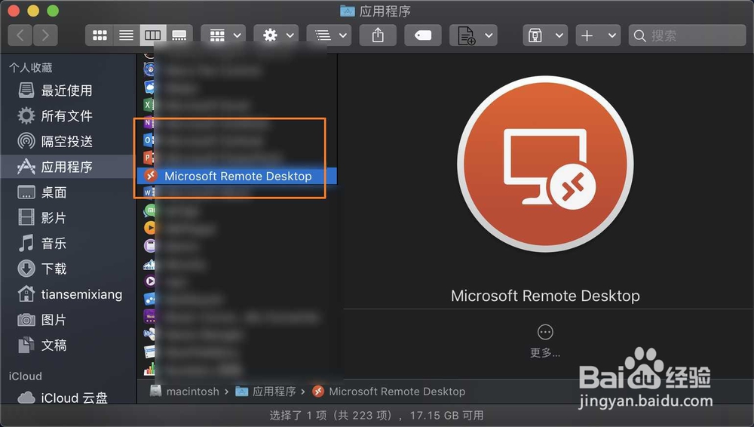
Task: Click the 个人收藏 sidebar section header
Action: click(x=30, y=67)
